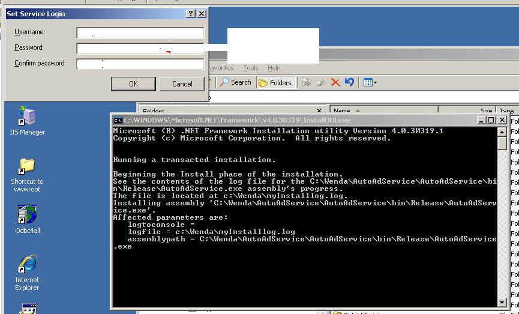Open IIS Manager desktop shortcut
The height and width of the screenshot is (314, 519).
27,116
